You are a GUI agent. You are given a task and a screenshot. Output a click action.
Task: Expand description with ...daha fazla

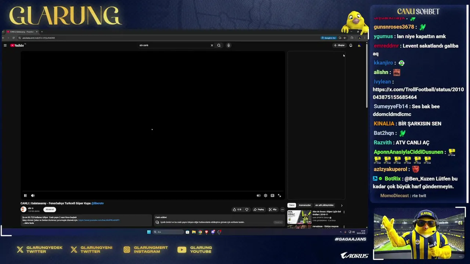coord(29,223)
